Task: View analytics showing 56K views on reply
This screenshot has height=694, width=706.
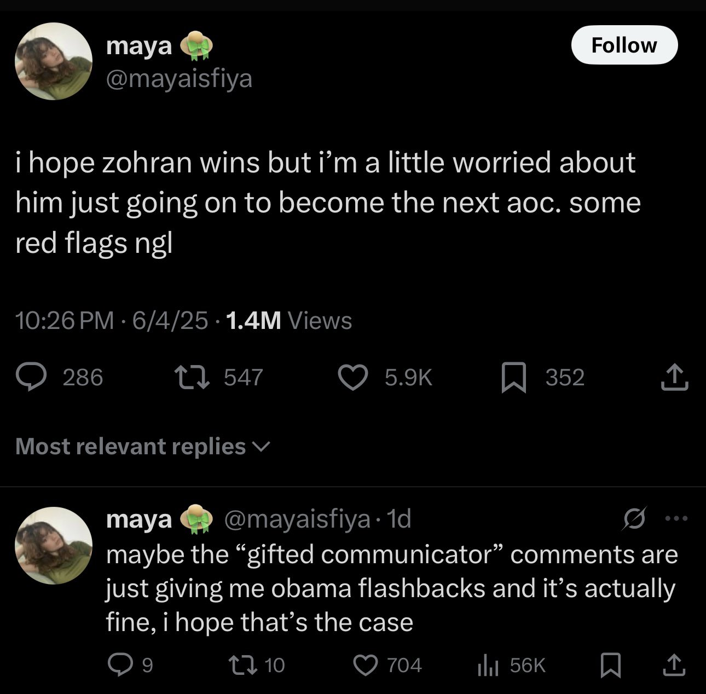Action: [486, 665]
